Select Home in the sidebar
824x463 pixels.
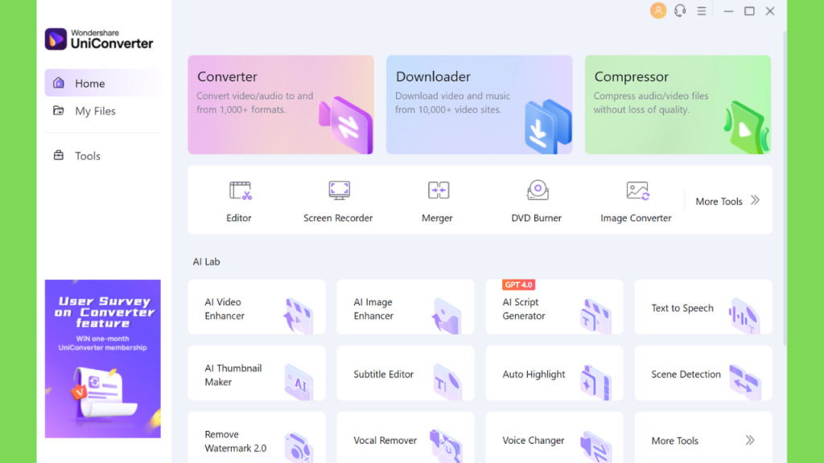[89, 84]
